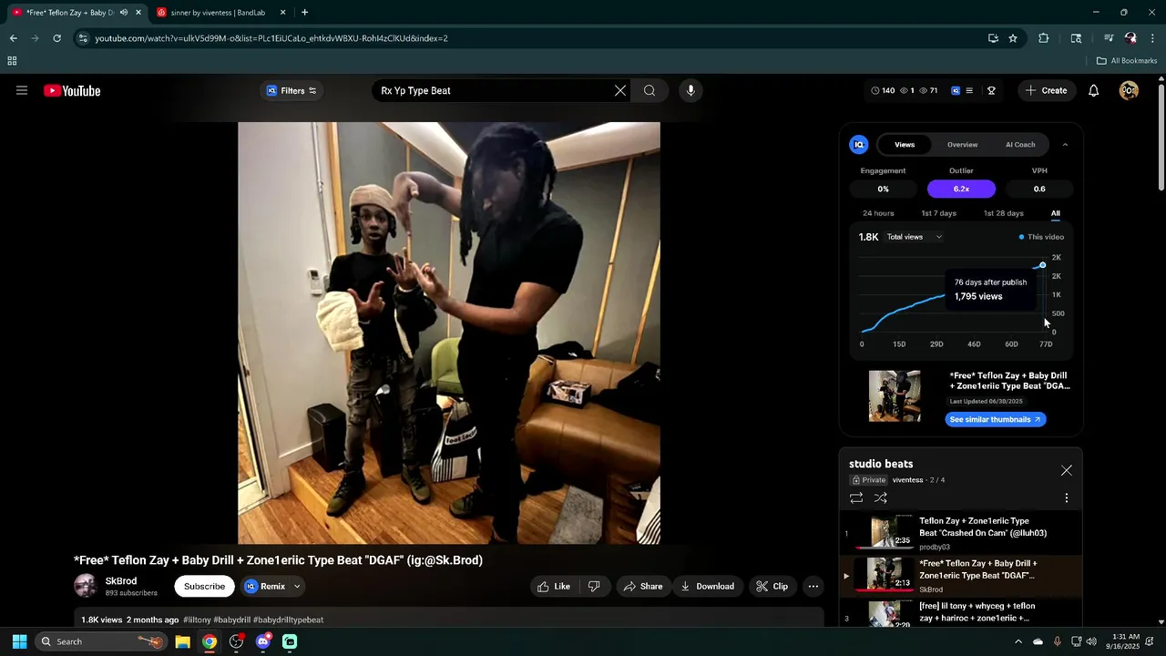
Task: Play the Crashed On Cam playlist video
Action: (x=961, y=532)
